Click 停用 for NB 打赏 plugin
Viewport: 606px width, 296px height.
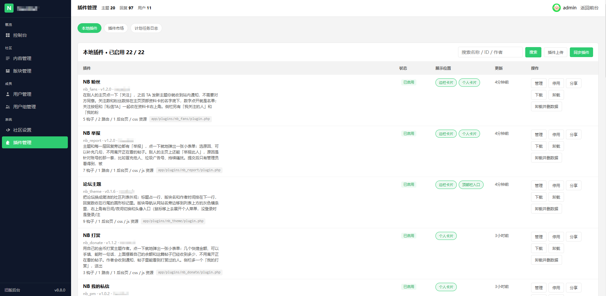(556, 237)
